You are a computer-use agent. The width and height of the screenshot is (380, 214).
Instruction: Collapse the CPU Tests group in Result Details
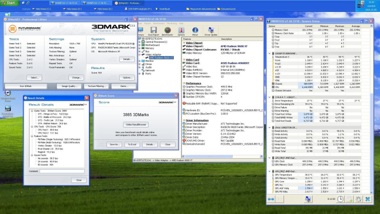click(32, 126)
